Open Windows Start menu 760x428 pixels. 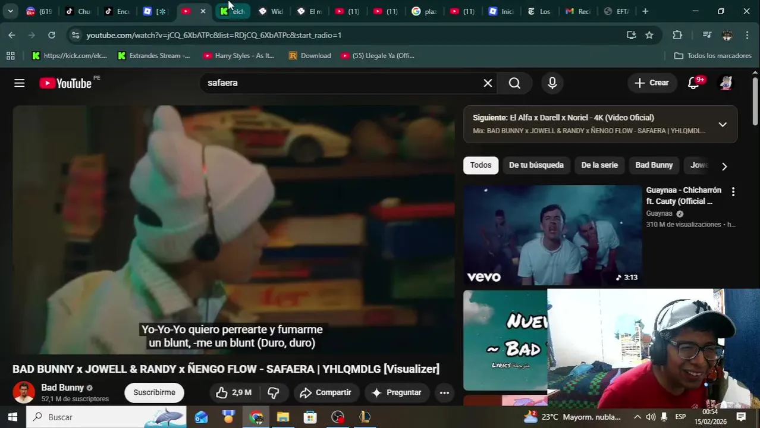[x=12, y=417]
